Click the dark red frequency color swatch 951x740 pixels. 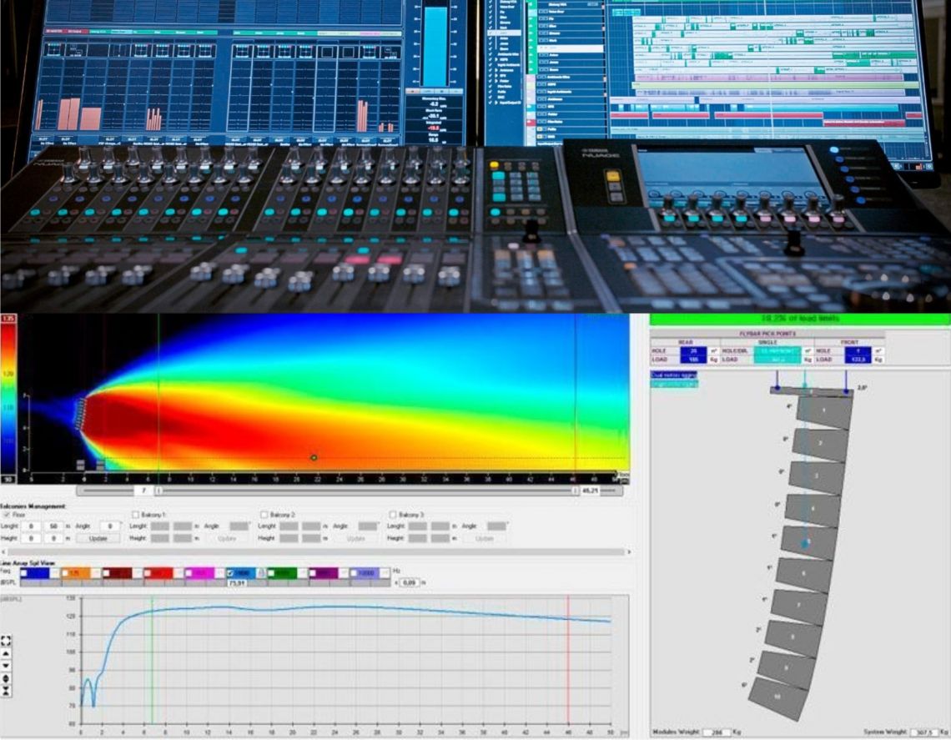[x=117, y=573]
